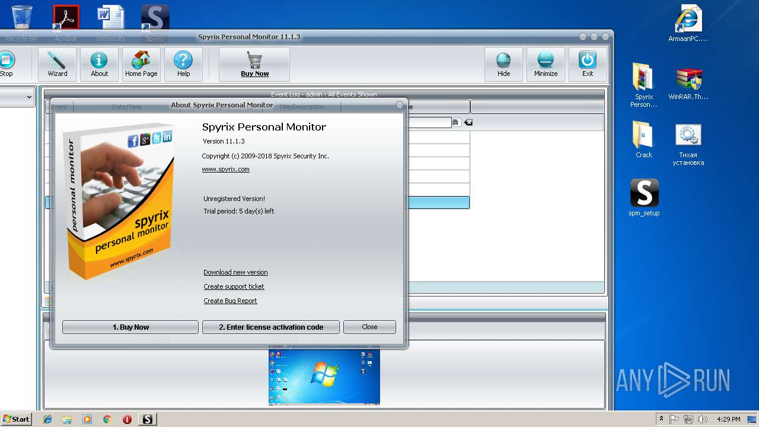Open the Start menu

16,419
